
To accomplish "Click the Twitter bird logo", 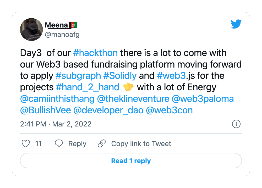I will 236,24.
